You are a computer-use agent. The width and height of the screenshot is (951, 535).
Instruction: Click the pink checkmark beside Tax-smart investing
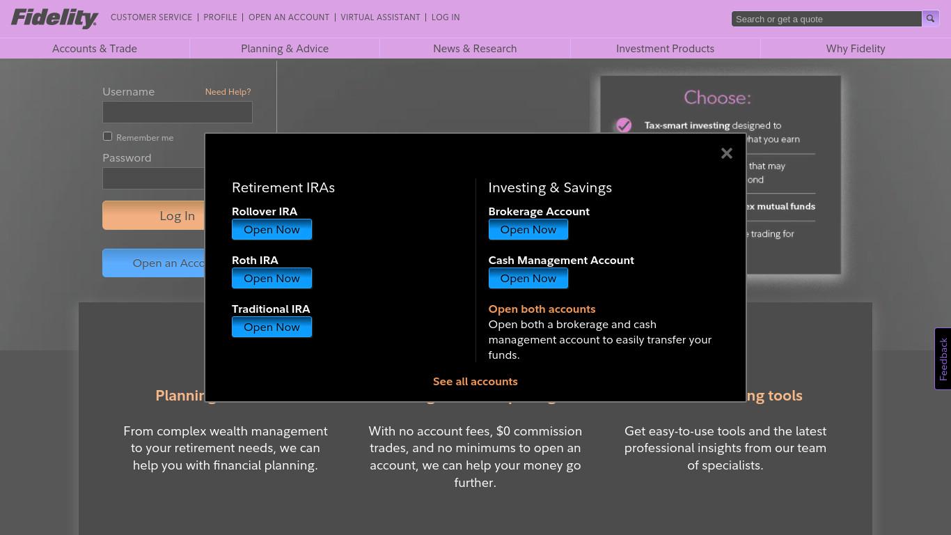(624, 125)
